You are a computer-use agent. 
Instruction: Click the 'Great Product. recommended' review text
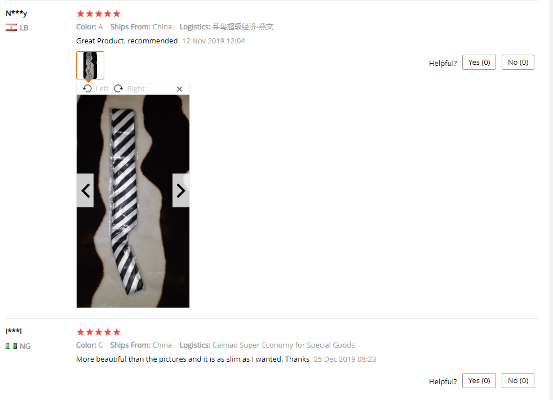coord(127,41)
